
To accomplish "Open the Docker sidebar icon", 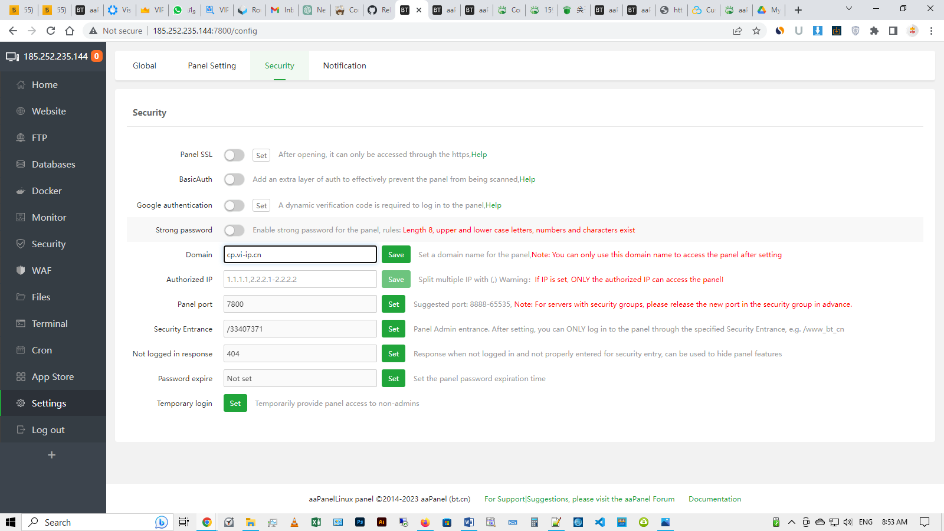I will [21, 191].
